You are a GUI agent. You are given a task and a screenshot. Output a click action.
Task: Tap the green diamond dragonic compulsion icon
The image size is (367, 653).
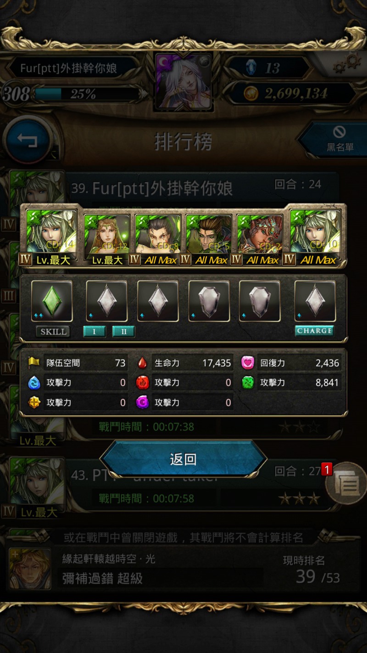(x=52, y=301)
